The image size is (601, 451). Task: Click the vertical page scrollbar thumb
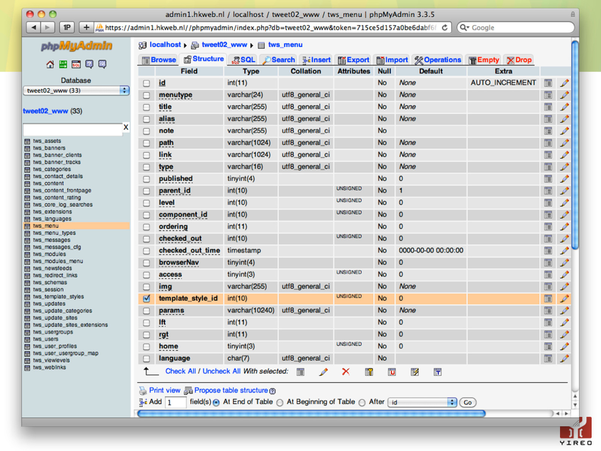tap(575, 145)
